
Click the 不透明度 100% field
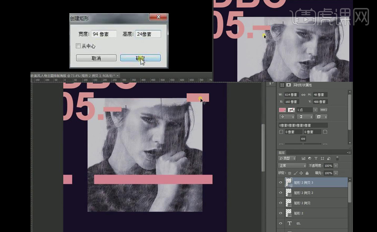(x=328, y=166)
